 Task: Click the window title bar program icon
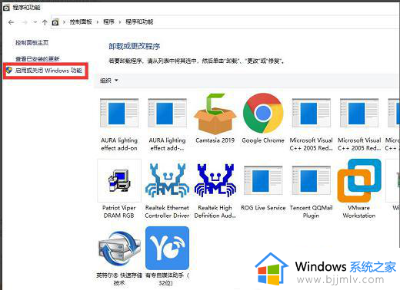pos(6,8)
